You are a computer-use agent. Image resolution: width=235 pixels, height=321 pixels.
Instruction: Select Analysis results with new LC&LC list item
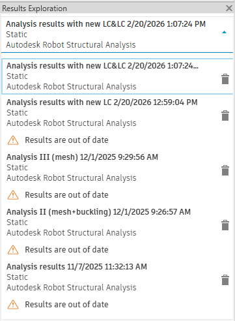tap(117, 76)
